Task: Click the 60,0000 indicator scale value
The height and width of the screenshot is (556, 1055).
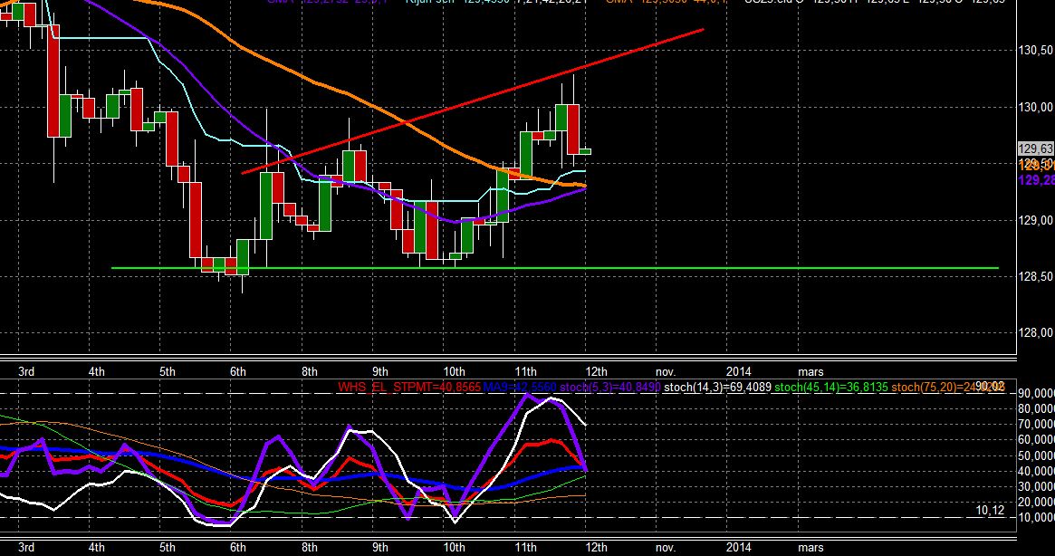Action: 1037,439
